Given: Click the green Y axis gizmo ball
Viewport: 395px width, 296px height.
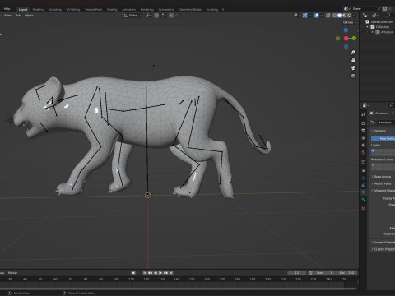Looking at the screenshot, I should [x=354, y=39].
